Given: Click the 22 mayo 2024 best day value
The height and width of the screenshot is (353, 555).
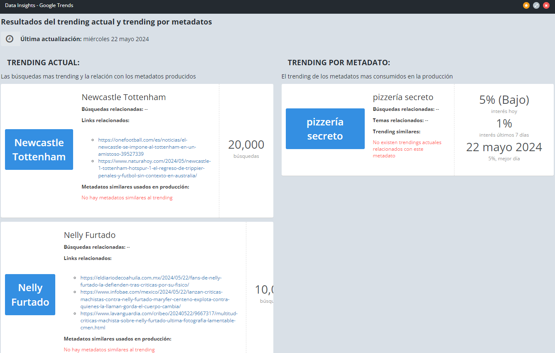Looking at the screenshot, I should click(504, 147).
